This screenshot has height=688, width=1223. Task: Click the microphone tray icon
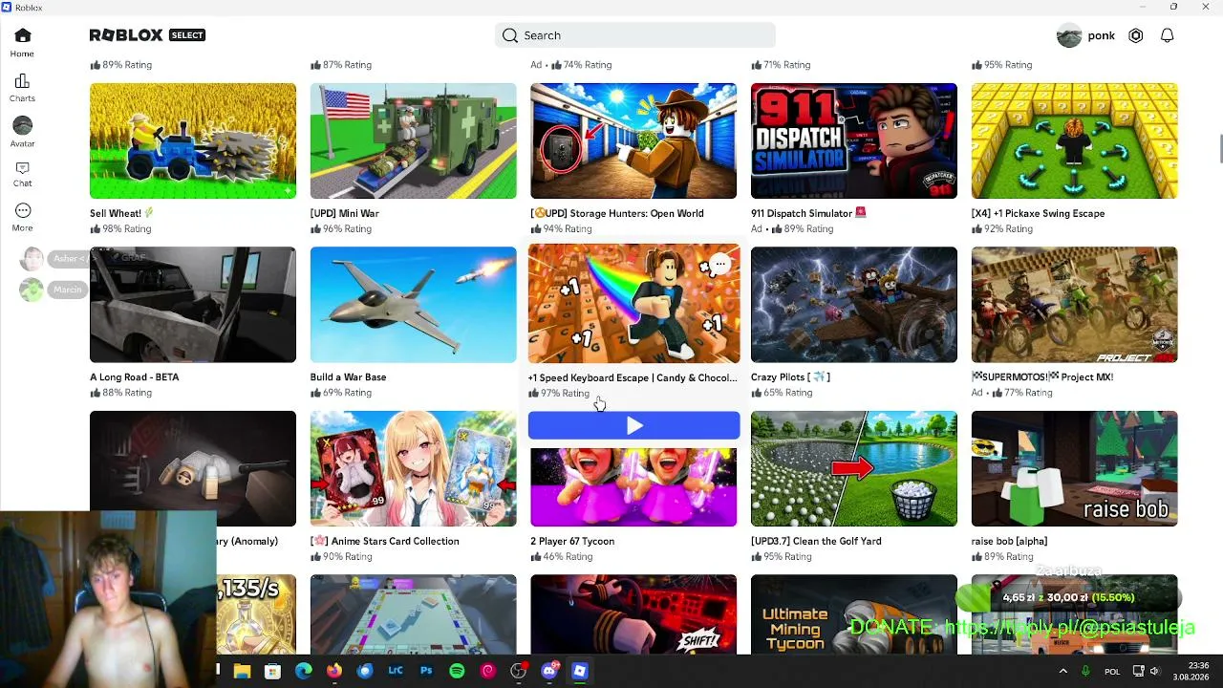pyautogui.click(x=1085, y=671)
